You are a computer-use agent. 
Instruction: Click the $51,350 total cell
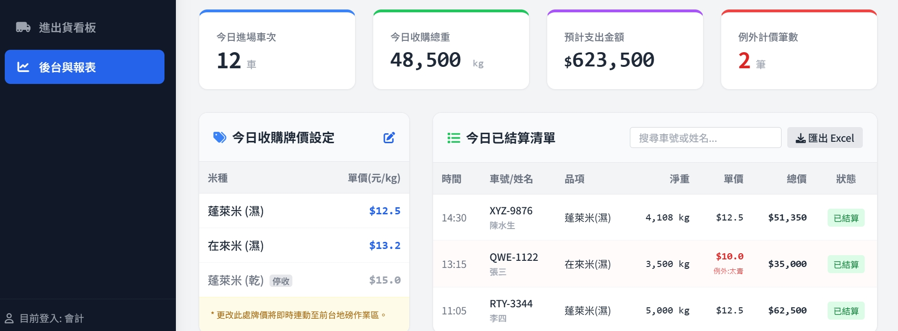coord(787,217)
